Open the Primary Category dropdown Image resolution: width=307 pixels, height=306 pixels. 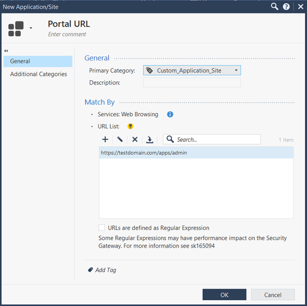(x=192, y=70)
